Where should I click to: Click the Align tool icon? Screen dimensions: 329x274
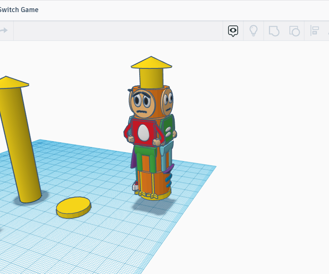coord(315,30)
